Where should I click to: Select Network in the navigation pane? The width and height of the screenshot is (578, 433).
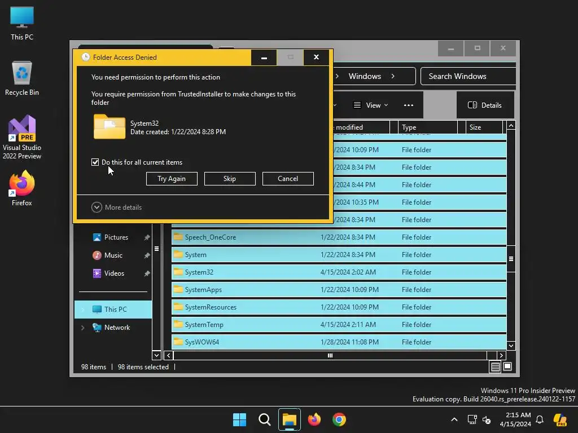113,328
